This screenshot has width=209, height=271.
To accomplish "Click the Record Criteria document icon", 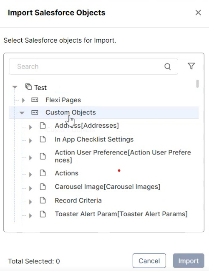I will (x=43, y=200).
